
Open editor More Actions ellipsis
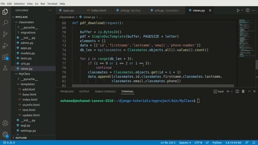pyautogui.click(x=254, y=10)
